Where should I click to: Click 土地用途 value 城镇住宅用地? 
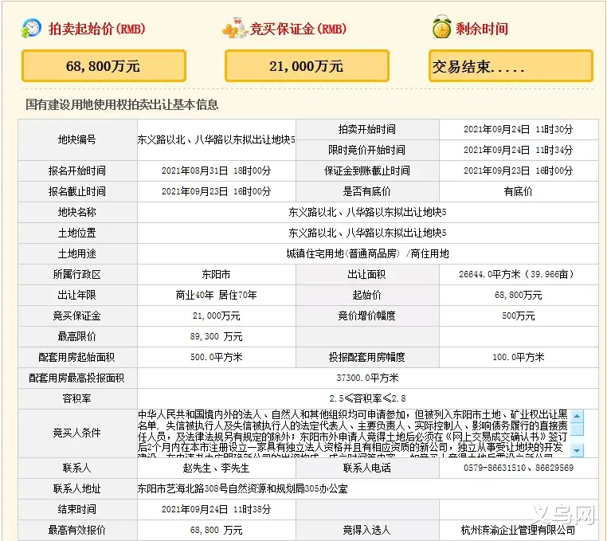pos(367,253)
